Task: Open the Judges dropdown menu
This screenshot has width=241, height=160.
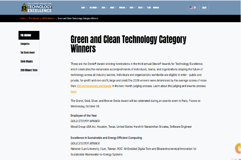Action: click(113, 7)
